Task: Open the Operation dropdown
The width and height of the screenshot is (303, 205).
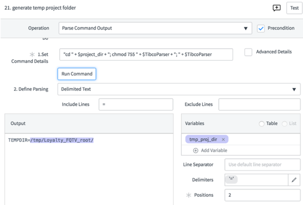Action: coord(155,28)
